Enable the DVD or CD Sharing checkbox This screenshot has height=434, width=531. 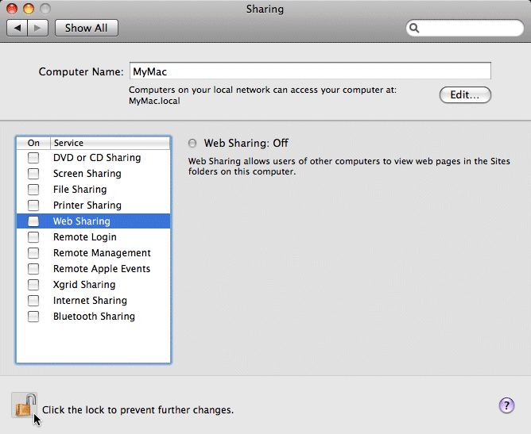pyautogui.click(x=33, y=158)
